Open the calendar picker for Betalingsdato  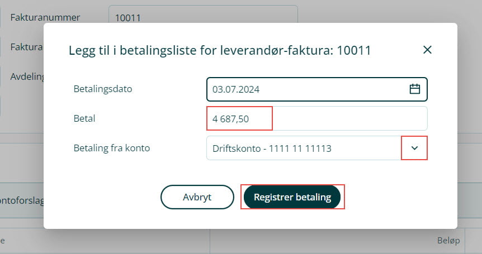point(414,89)
